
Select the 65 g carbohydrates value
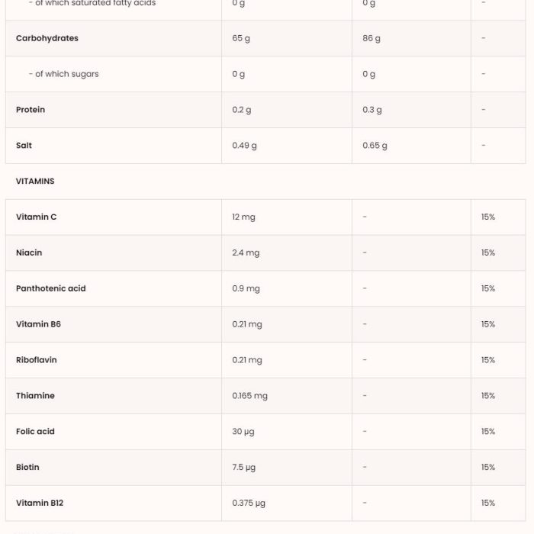coord(241,38)
